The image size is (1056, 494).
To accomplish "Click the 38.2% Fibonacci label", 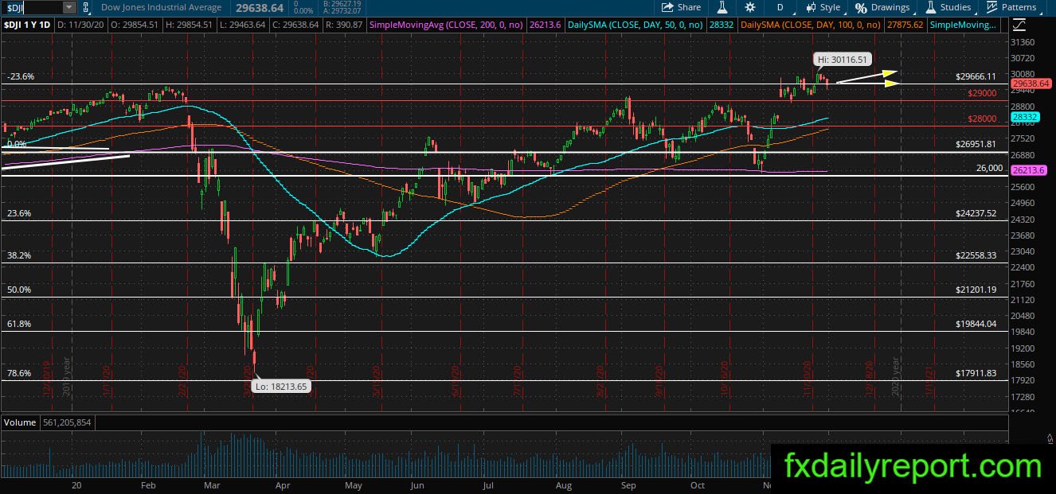I will coord(19,255).
